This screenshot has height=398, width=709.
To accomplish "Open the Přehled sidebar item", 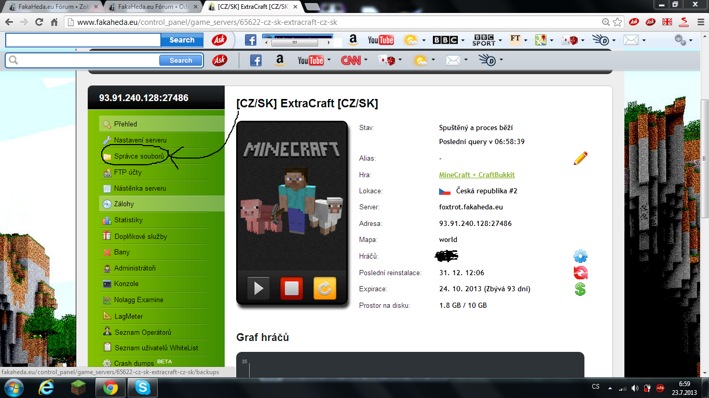I will click(x=162, y=124).
